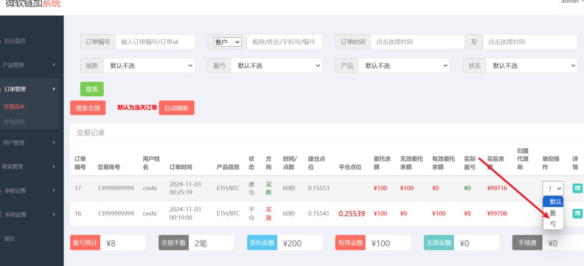Expand the 产品 filter dropdown
Screen dimensions: 584x266
tap(404, 66)
